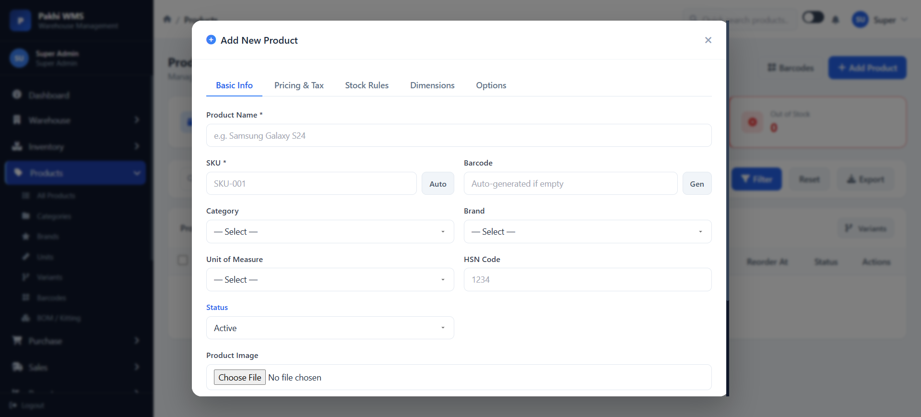Image resolution: width=921 pixels, height=417 pixels.
Task: Focus the SKU text field
Action: coord(311,183)
